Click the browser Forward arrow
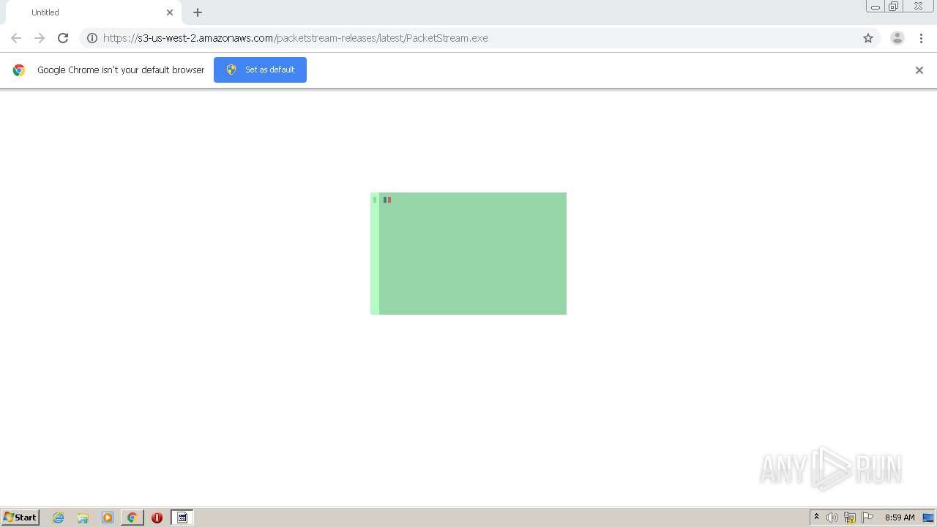937x527 pixels. click(40, 38)
